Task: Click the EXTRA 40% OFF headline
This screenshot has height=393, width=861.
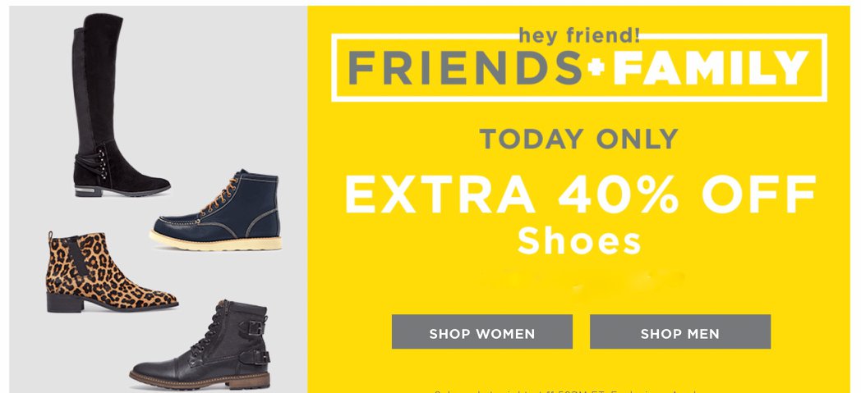Action: (x=580, y=195)
